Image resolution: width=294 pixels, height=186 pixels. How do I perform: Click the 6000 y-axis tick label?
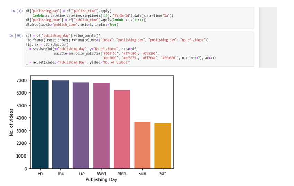pyautogui.click(x=21, y=93)
